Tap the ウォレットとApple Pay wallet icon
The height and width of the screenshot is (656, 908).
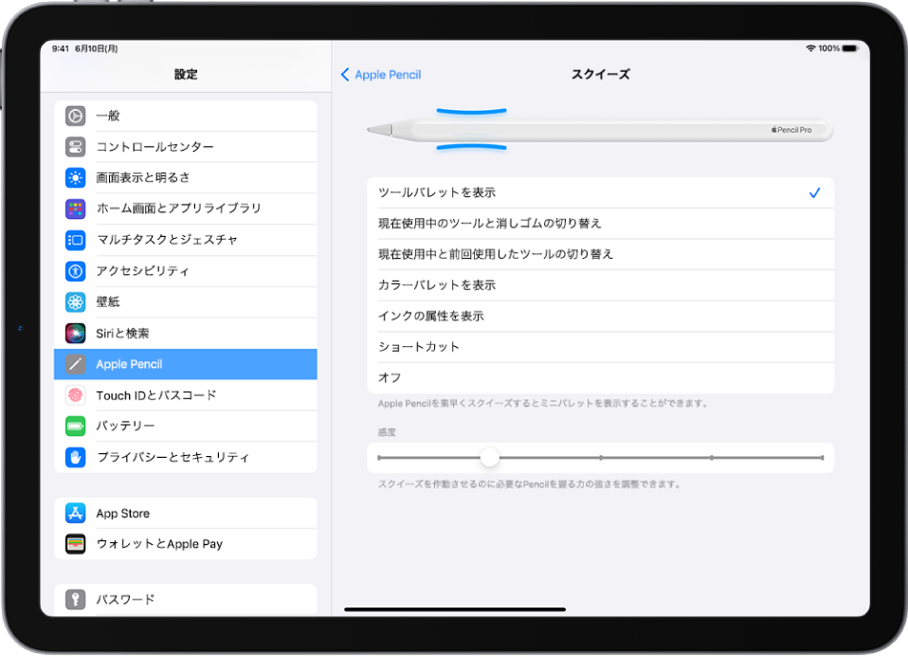75,544
